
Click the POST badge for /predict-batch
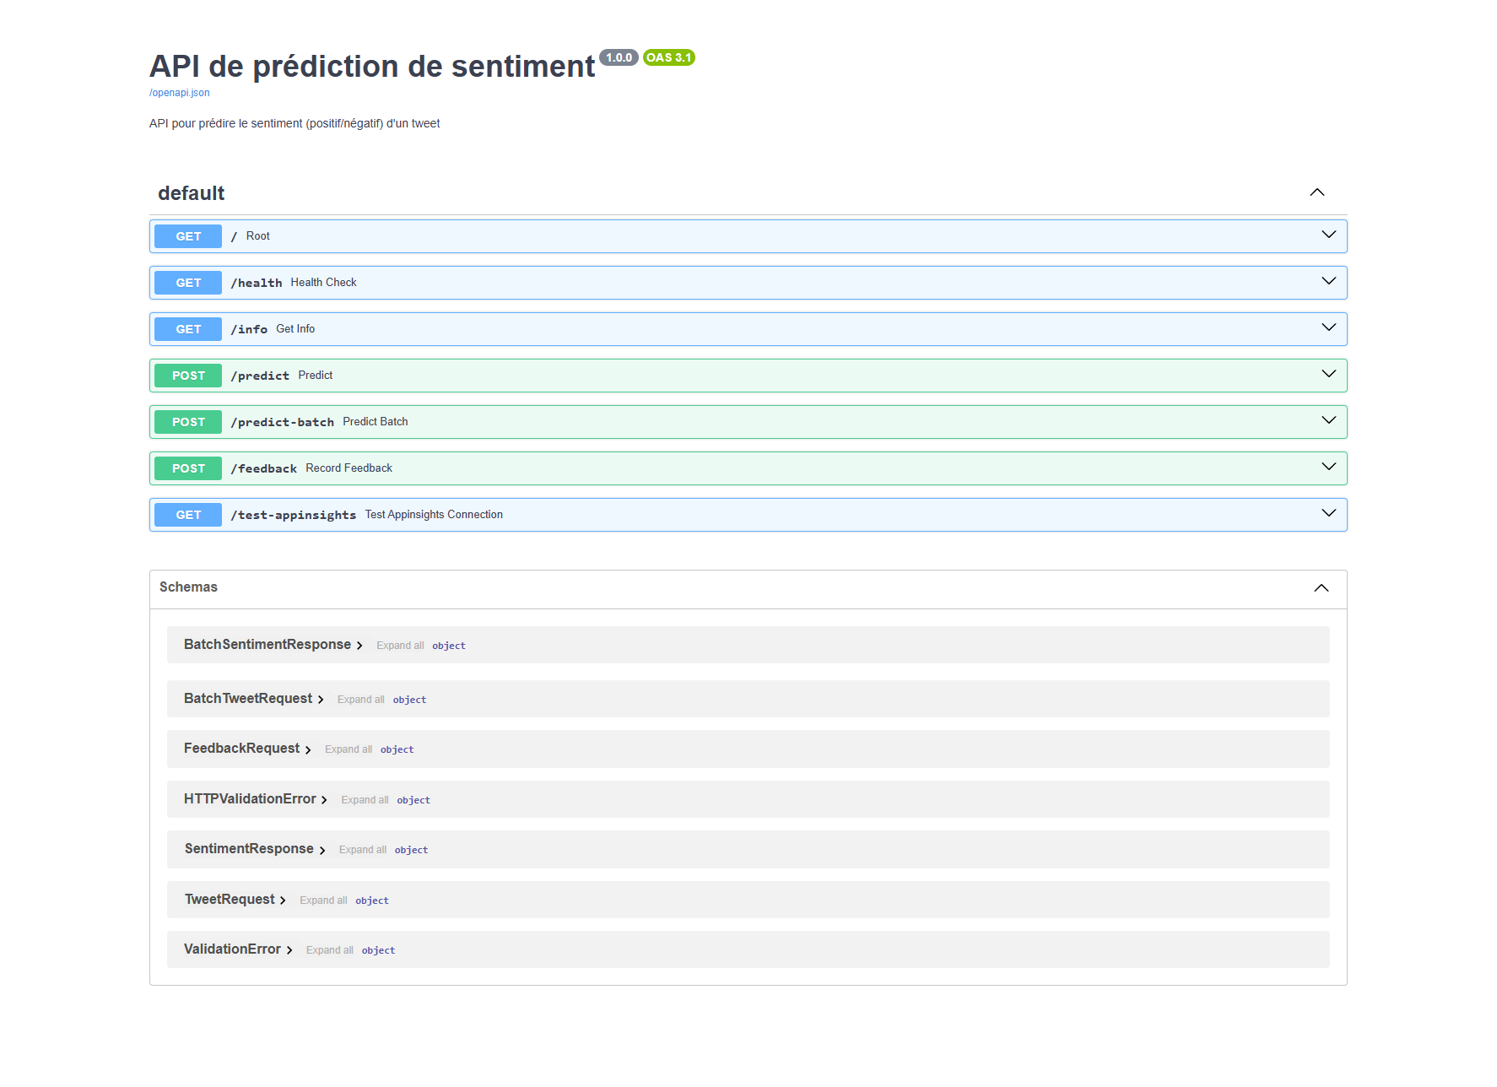pos(188,422)
